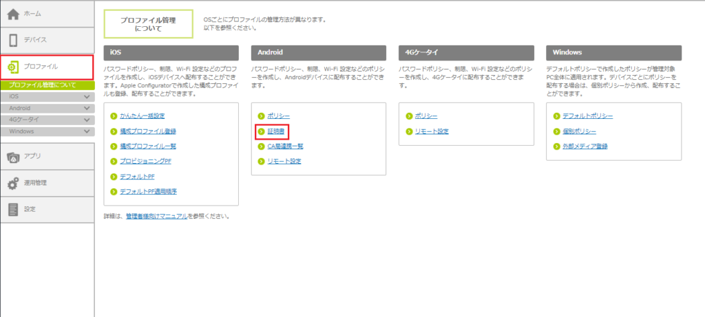The height and width of the screenshot is (317, 705).
Task: Select プロファイル管理について in sidebar
Action: tap(42, 85)
